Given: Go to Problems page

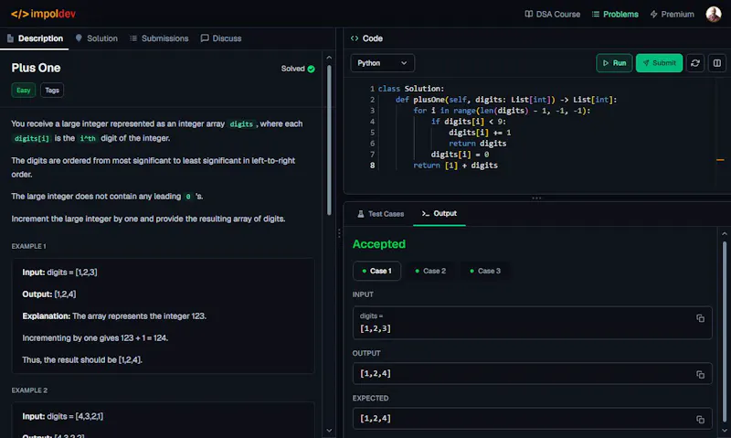Looking at the screenshot, I should click(x=615, y=14).
